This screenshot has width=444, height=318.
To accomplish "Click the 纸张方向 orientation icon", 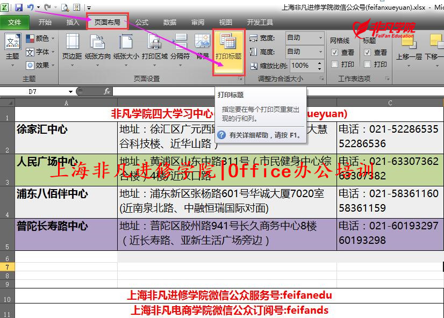I will tap(97, 42).
